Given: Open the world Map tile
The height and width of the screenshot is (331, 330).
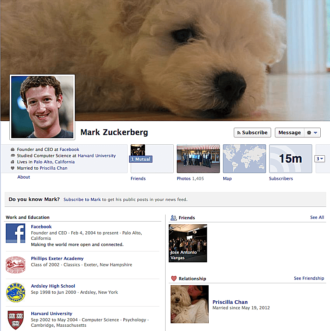Looking at the screenshot, I should point(245,159).
